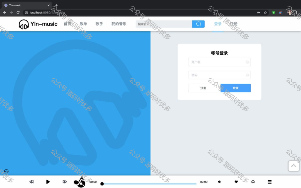Open a new browser tab

tap(56, 5)
